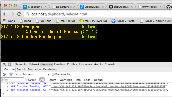Filter console by Logs
This screenshot has height=97, width=172.
(x=87, y=80)
